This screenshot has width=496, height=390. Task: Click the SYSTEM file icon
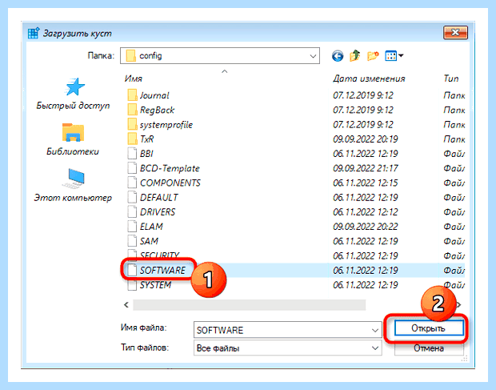click(132, 285)
